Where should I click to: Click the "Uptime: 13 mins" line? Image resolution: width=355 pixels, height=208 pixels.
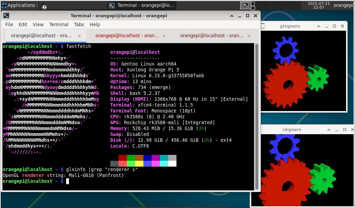[x=131, y=81]
